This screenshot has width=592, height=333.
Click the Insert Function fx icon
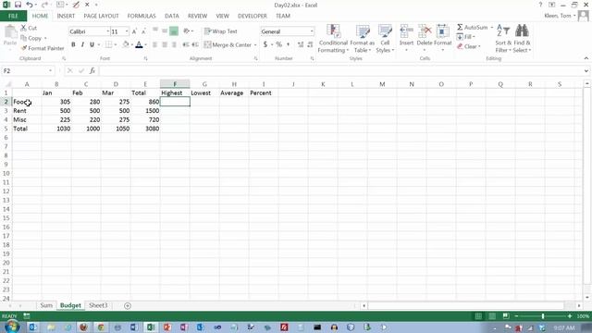click(x=92, y=70)
